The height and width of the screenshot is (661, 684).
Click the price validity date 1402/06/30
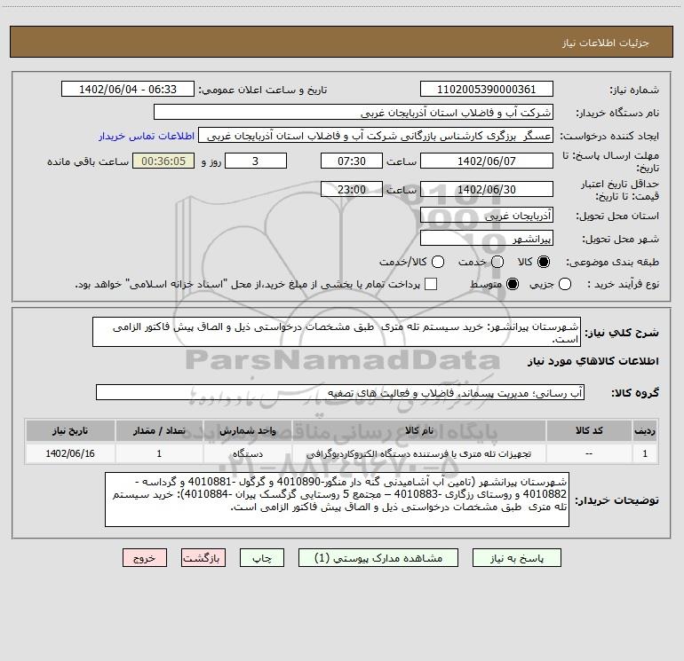[487, 190]
